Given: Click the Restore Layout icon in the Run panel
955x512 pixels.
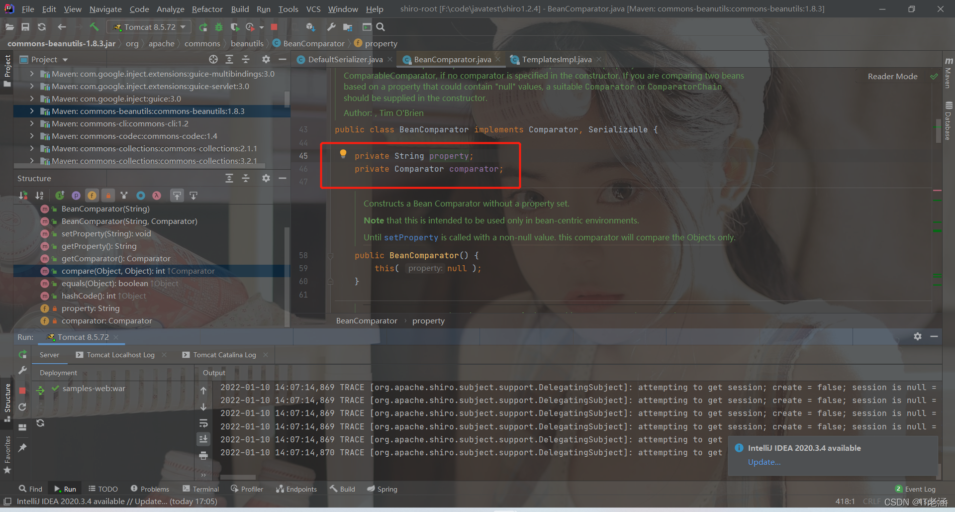Looking at the screenshot, I should pyautogui.click(x=22, y=427).
